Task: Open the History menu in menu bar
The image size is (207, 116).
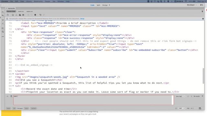Action: point(29,1)
